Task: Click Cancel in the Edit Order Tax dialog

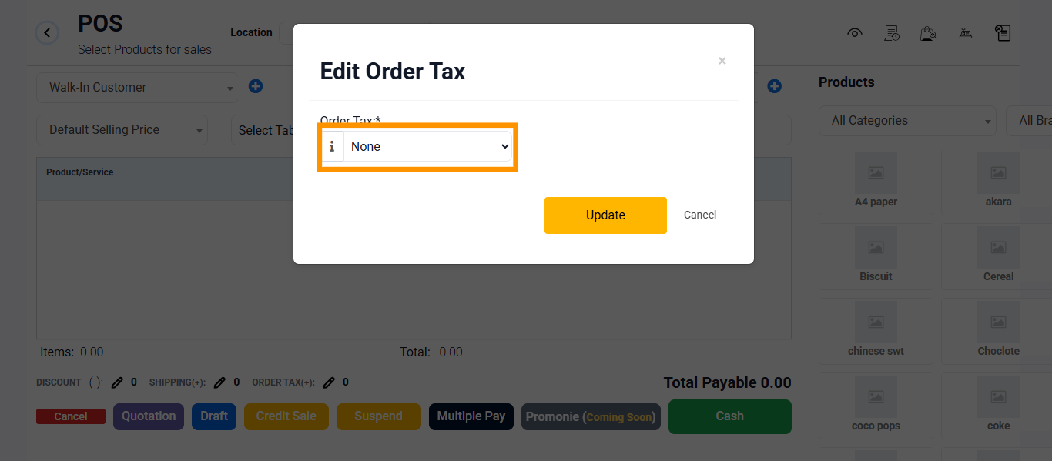Action: pyautogui.click(x=700, y=215)
